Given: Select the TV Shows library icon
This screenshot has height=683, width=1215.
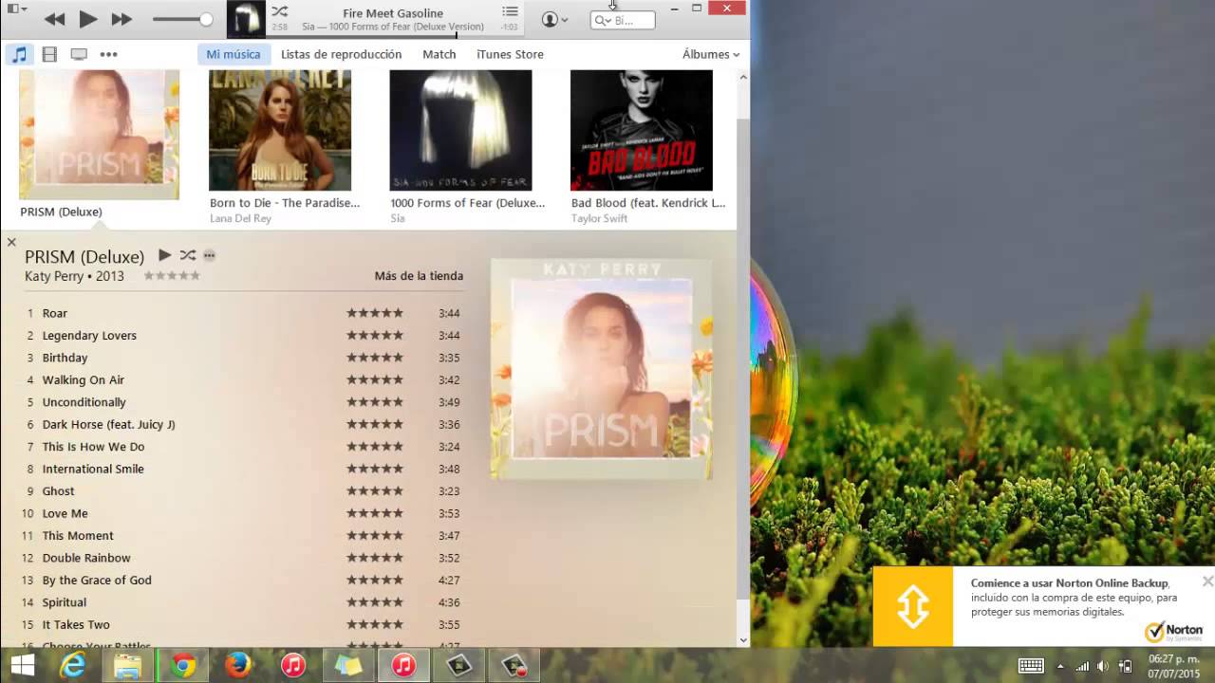Looking at the screenshot, I should (79, 54).
